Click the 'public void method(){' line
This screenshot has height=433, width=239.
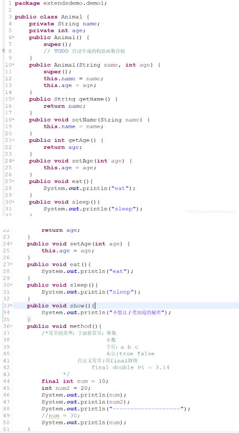65,326
